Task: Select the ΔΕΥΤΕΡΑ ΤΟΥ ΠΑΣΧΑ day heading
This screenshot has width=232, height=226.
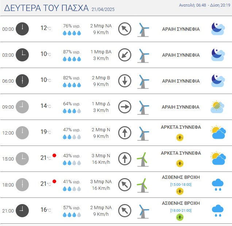Action: coord(46,8)
